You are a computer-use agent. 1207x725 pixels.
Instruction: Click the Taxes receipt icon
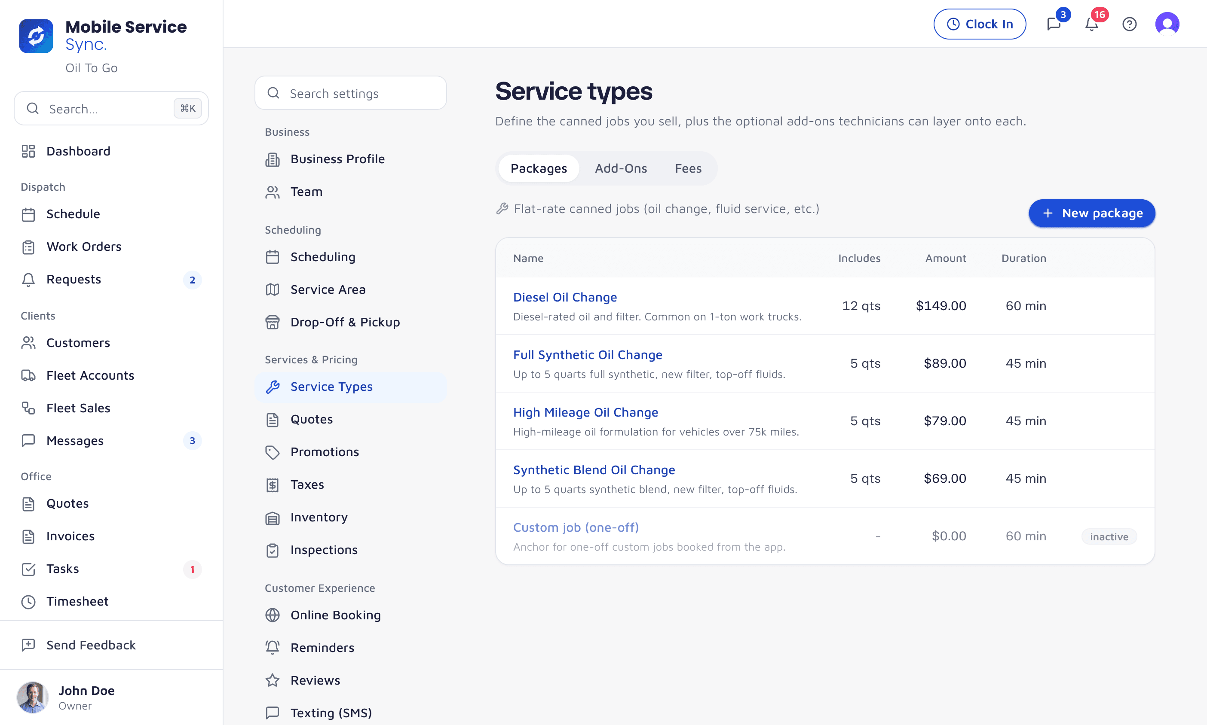click(272, 484)
